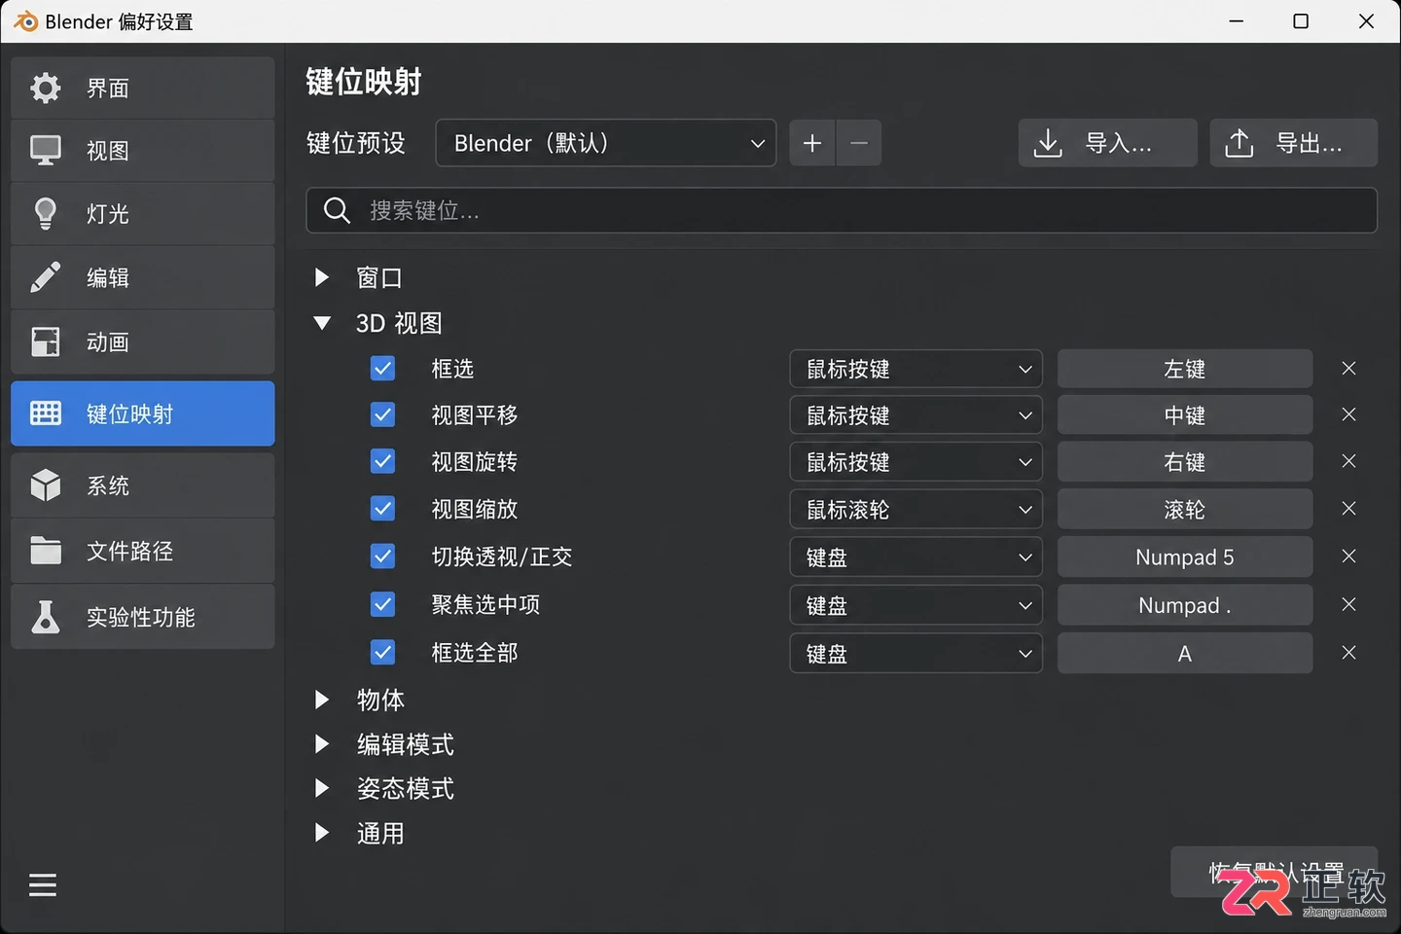Remove keymap preset with minus button
This screenshot has height=934, width=1401.
(x=859, y=143)
